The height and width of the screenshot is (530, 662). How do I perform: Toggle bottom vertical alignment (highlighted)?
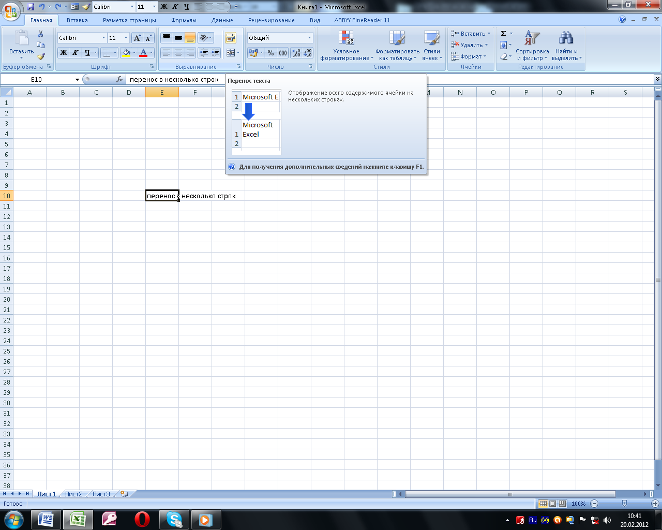(x=190, y=38)
